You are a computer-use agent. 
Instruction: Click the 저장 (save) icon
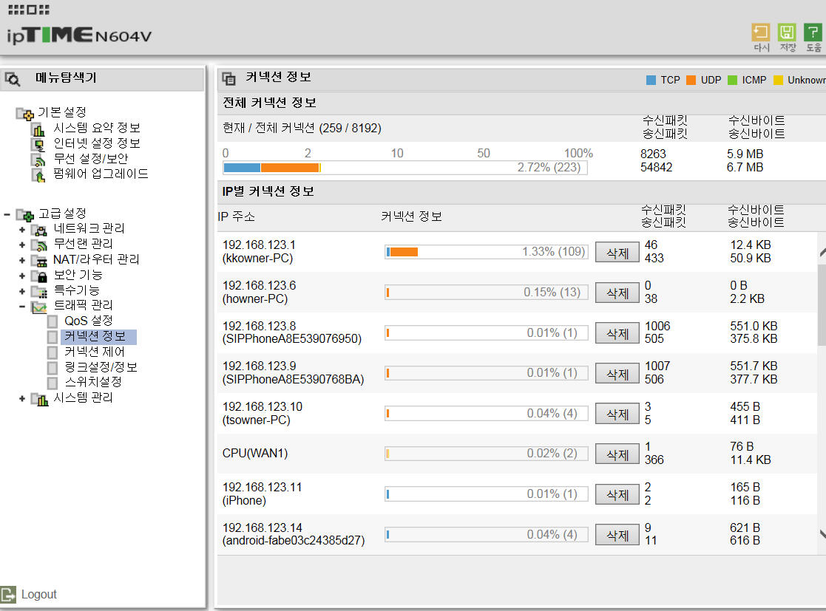(x=787, y=33)
